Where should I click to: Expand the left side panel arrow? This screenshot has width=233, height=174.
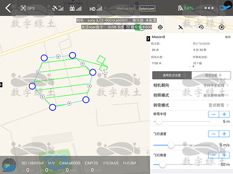(1, 84)
